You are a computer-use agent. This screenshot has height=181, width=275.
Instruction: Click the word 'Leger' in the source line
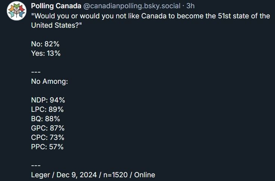tap(40, 175)
